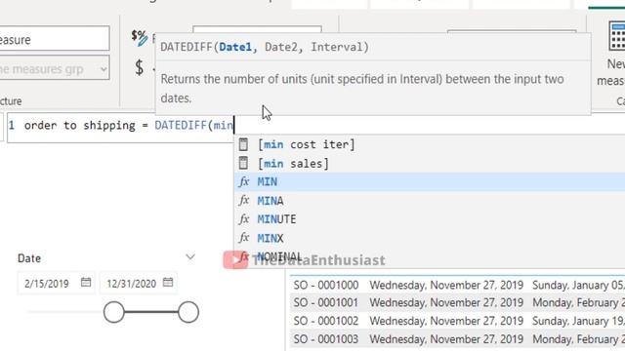
Task: Edit the end date field 12/31/2020
Action: 131,284
